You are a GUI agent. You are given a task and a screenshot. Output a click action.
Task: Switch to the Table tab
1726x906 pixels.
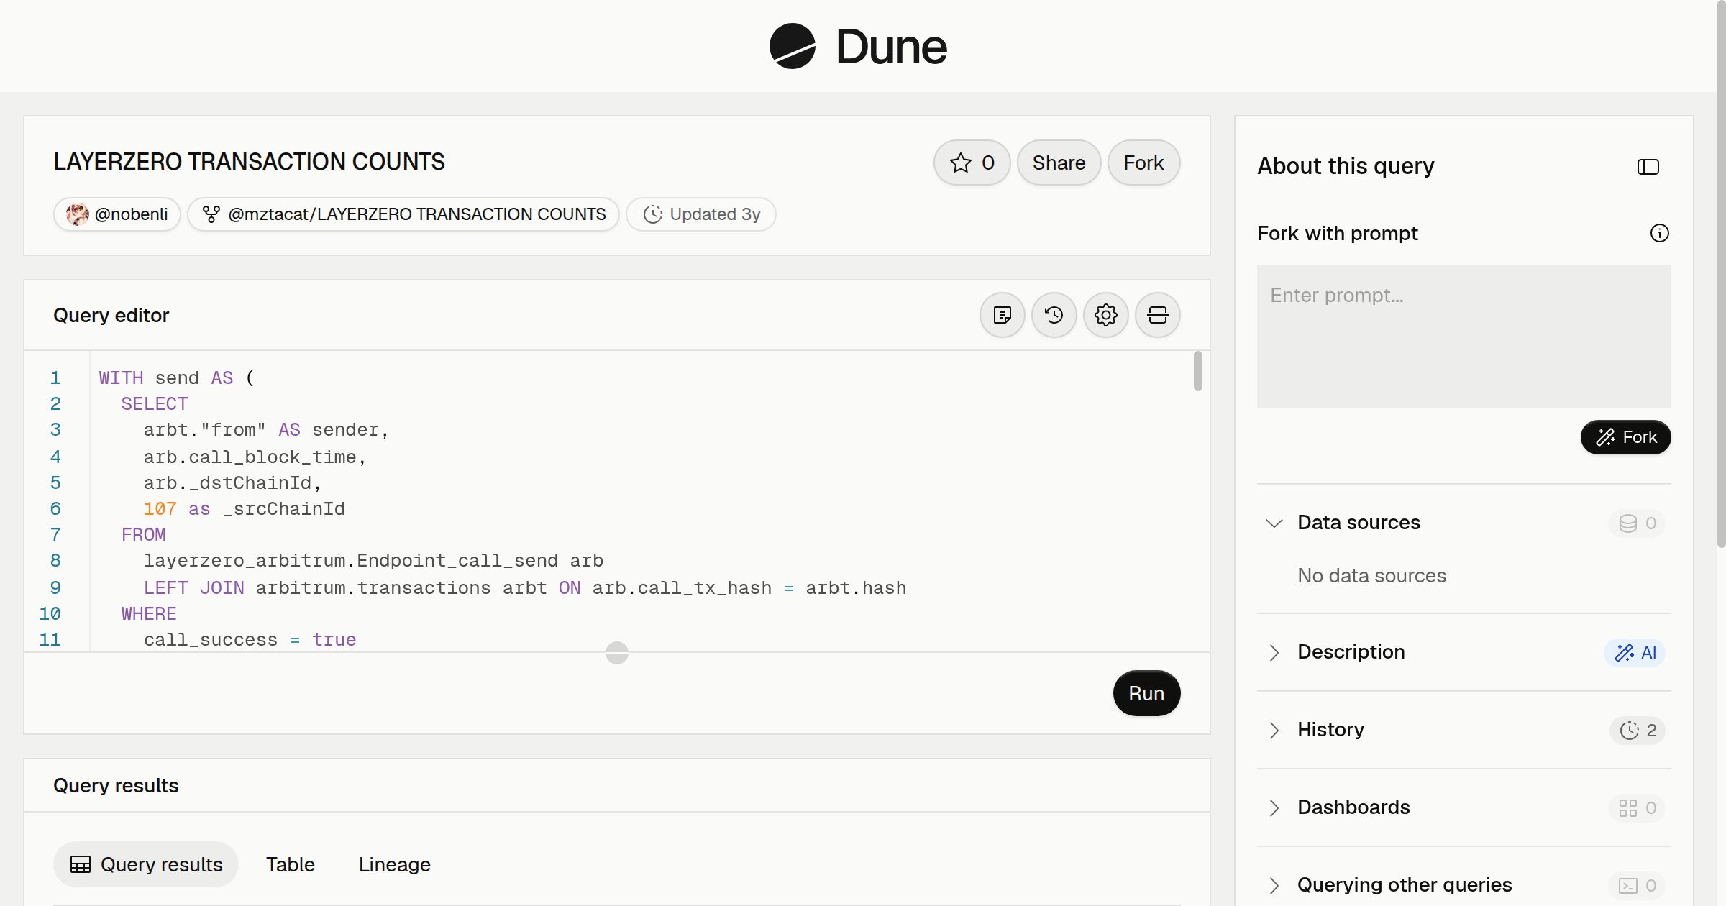pyautogui.click(x=291, y=864)
